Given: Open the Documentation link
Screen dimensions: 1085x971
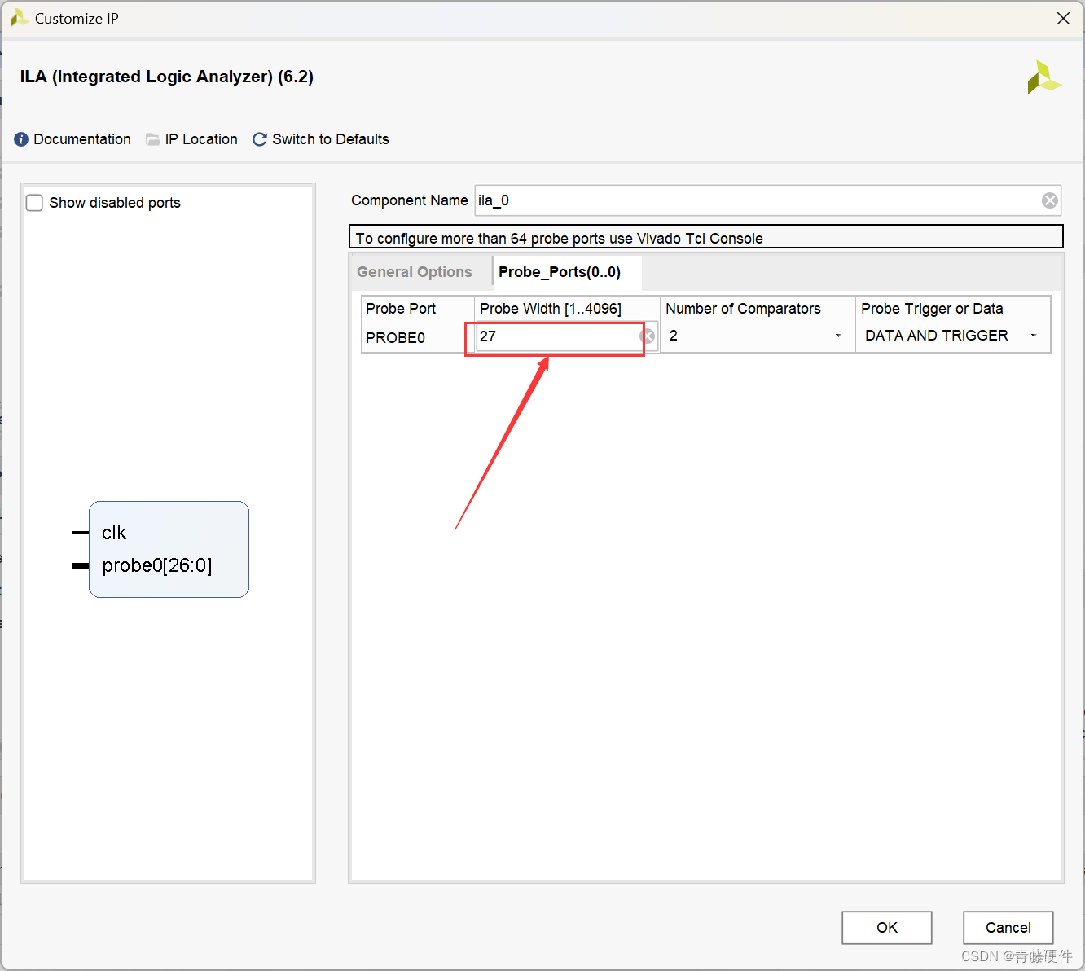Looking at the screenshot, I should pos(82,139).
